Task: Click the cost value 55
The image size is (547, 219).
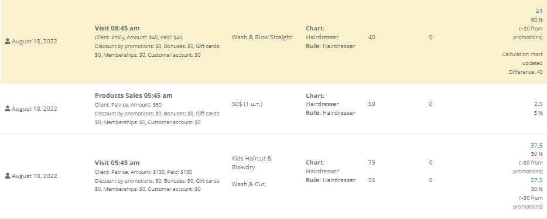Action: coord(371,180)
